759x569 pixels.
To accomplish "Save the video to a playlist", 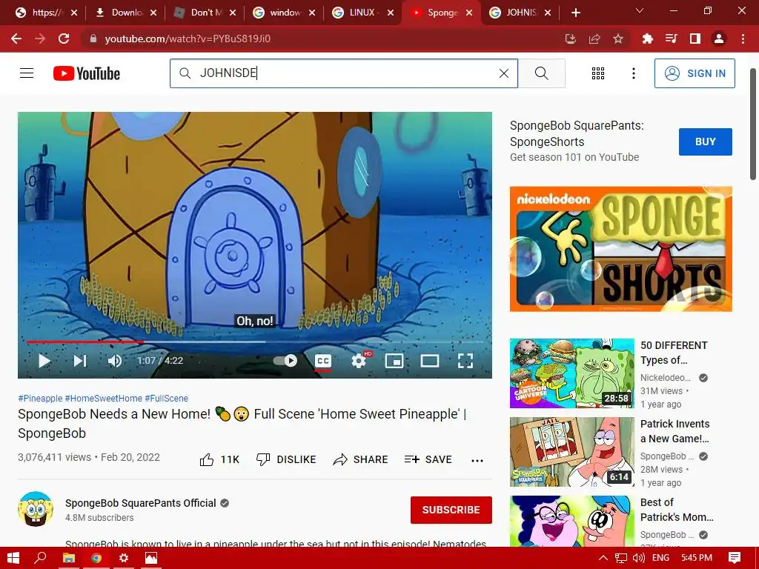I will point(428,459).
